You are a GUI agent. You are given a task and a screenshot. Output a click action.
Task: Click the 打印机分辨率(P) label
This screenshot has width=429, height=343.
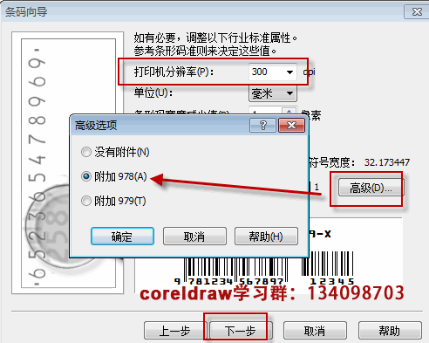click(x=174, y=72)
